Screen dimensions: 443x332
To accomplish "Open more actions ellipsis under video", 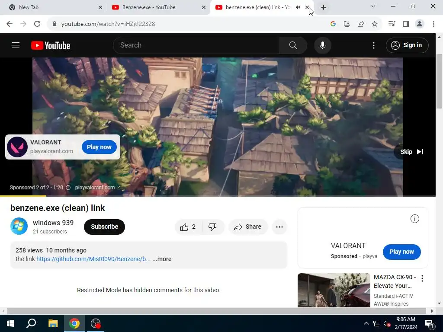I will (x=279, y=227).
